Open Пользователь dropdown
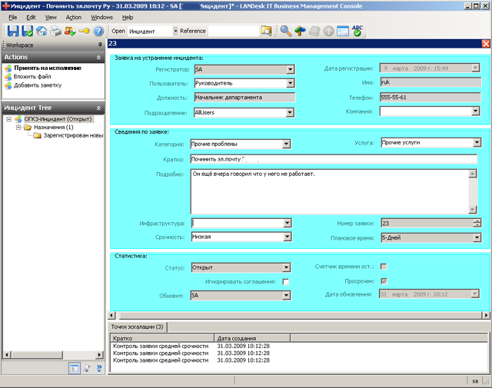Viewport: 492px width, 388px height. (x=291, y=83)
